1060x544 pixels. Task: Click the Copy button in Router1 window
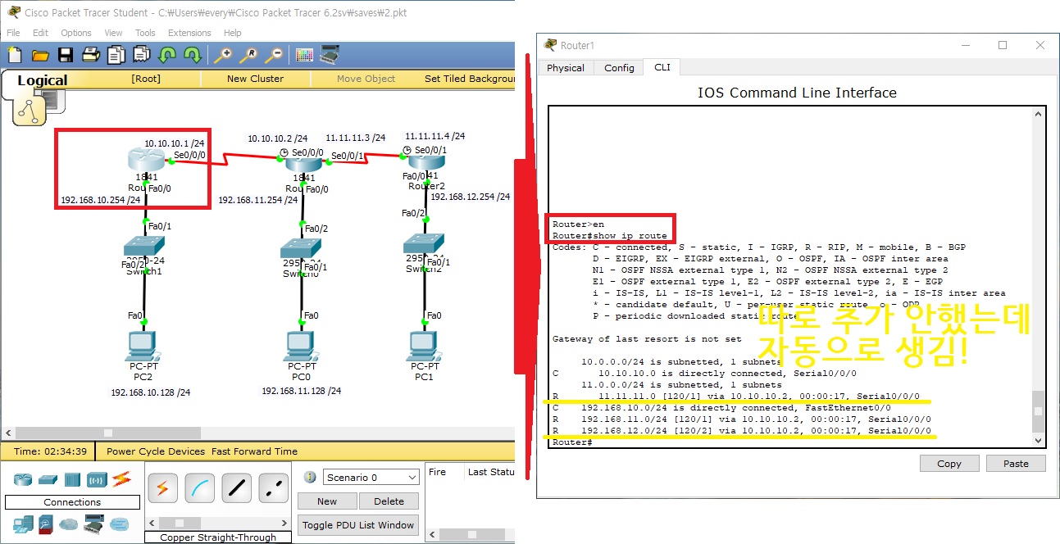pyautogui.click(x=949, y=463)
